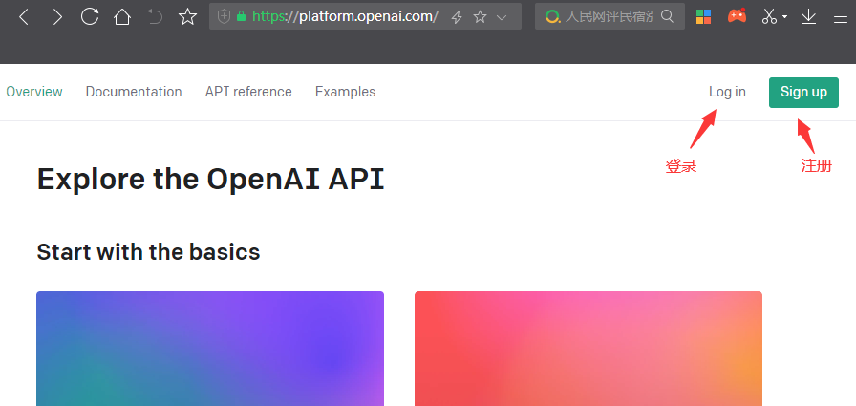Open the colorful four-square apps icon
Image resolution: width=856 pixels, height=406 pixels.
pos(704,17)
